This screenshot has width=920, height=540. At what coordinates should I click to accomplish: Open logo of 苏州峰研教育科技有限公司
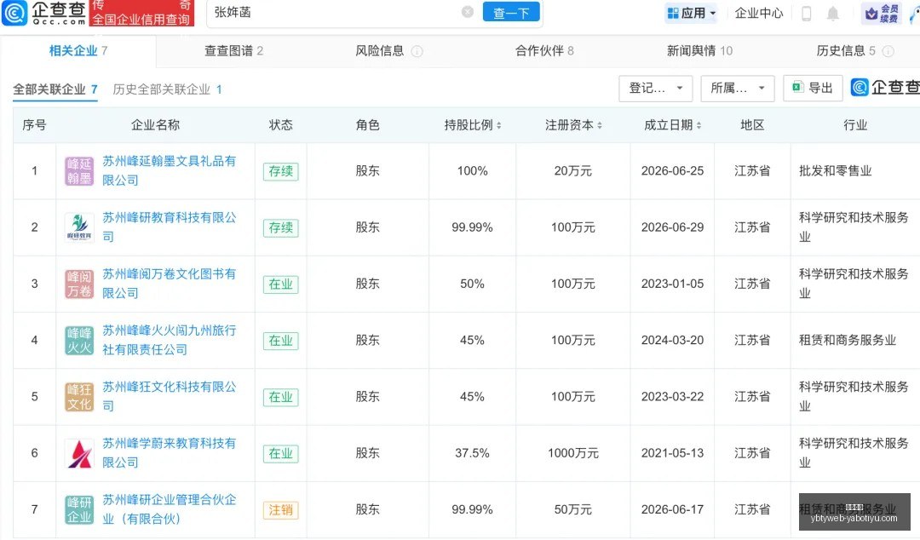point(79,227)
